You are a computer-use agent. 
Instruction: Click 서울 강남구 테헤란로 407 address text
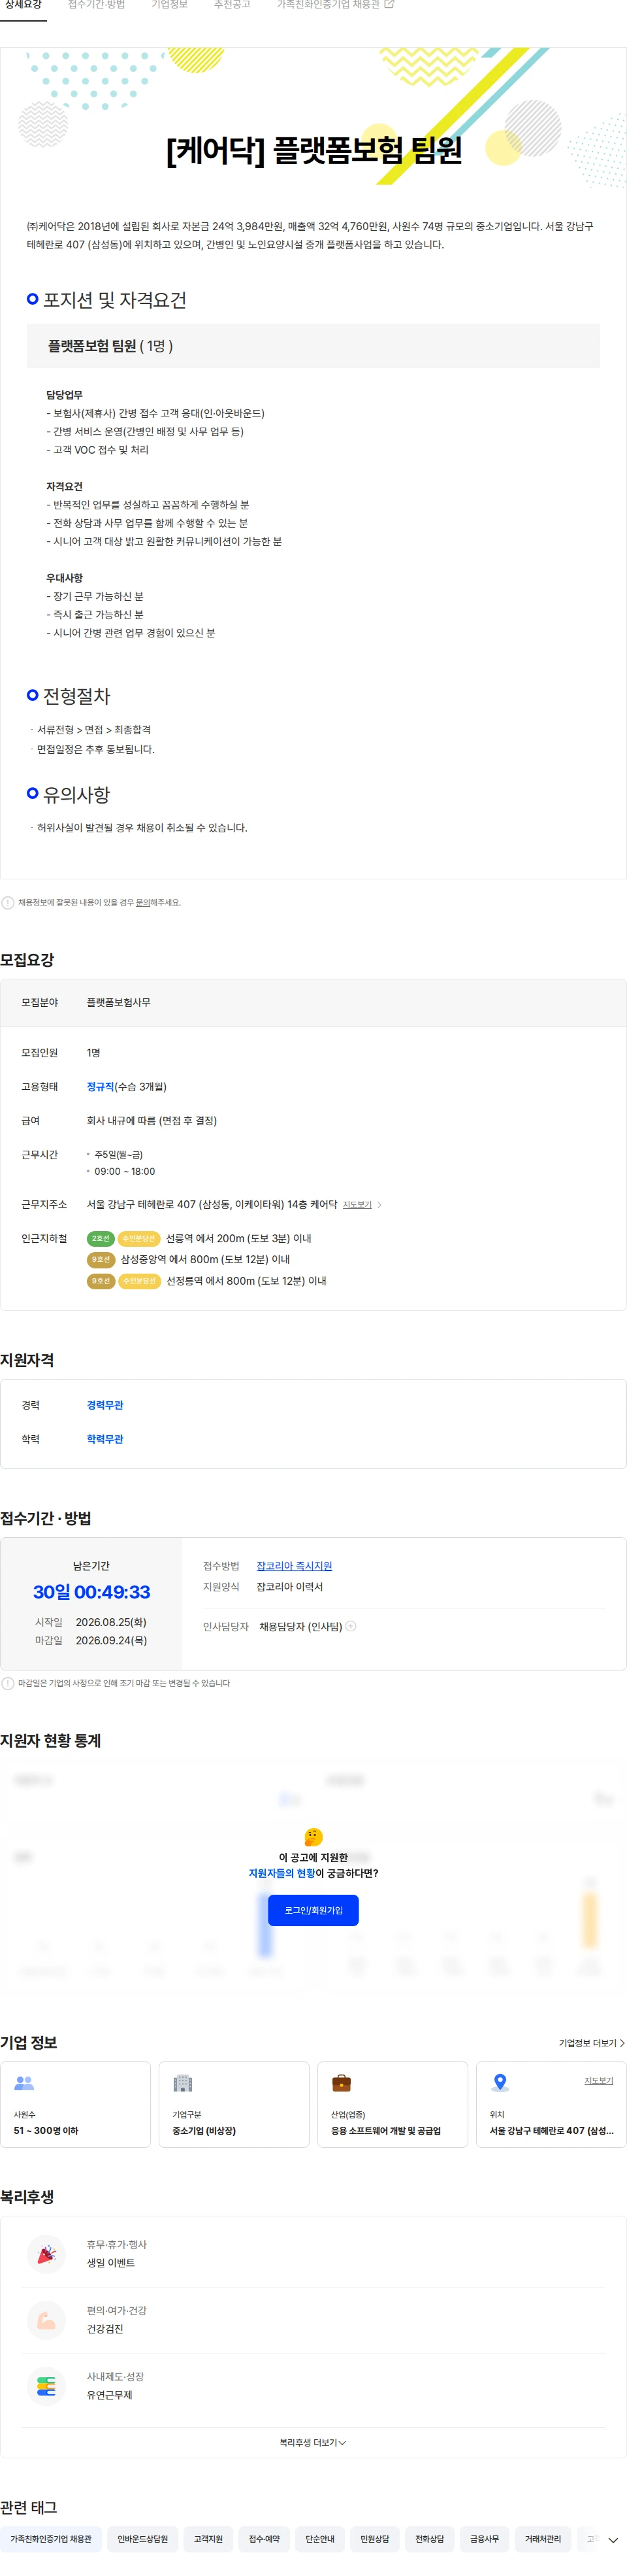pos(212,1204)
